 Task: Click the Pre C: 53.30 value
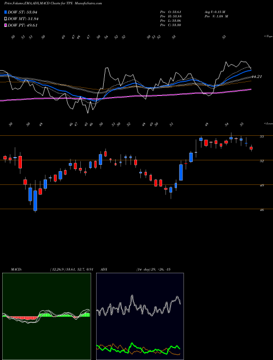[170, 25]
